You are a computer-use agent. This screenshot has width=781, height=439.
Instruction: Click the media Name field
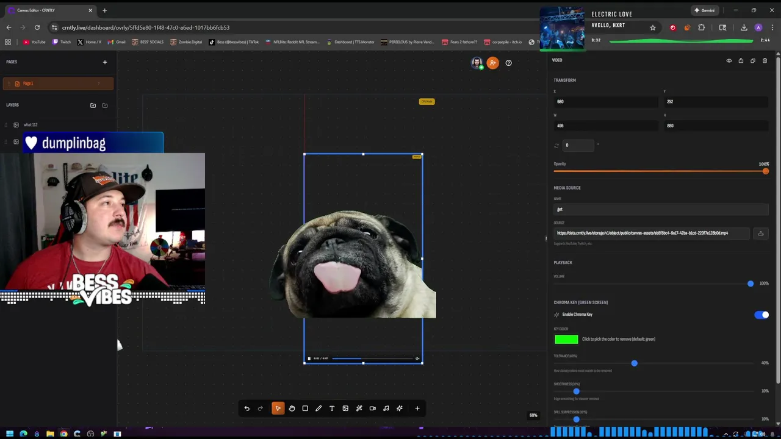point(661,210)
